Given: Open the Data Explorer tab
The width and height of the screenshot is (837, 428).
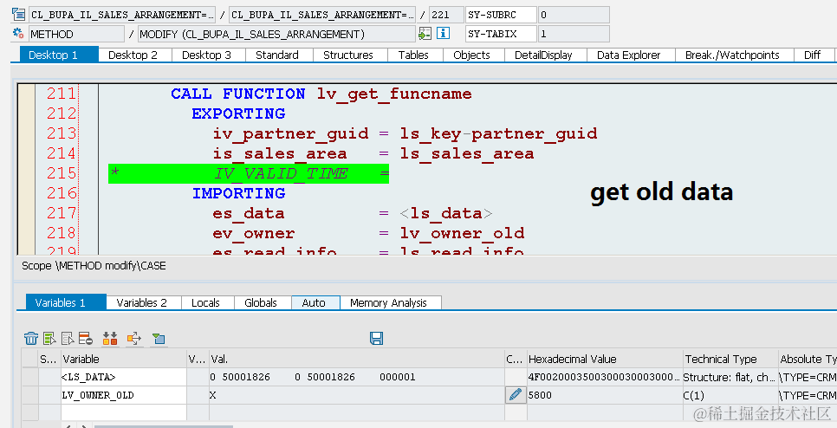Looking at the screenshot, I should tap(629, 55).
